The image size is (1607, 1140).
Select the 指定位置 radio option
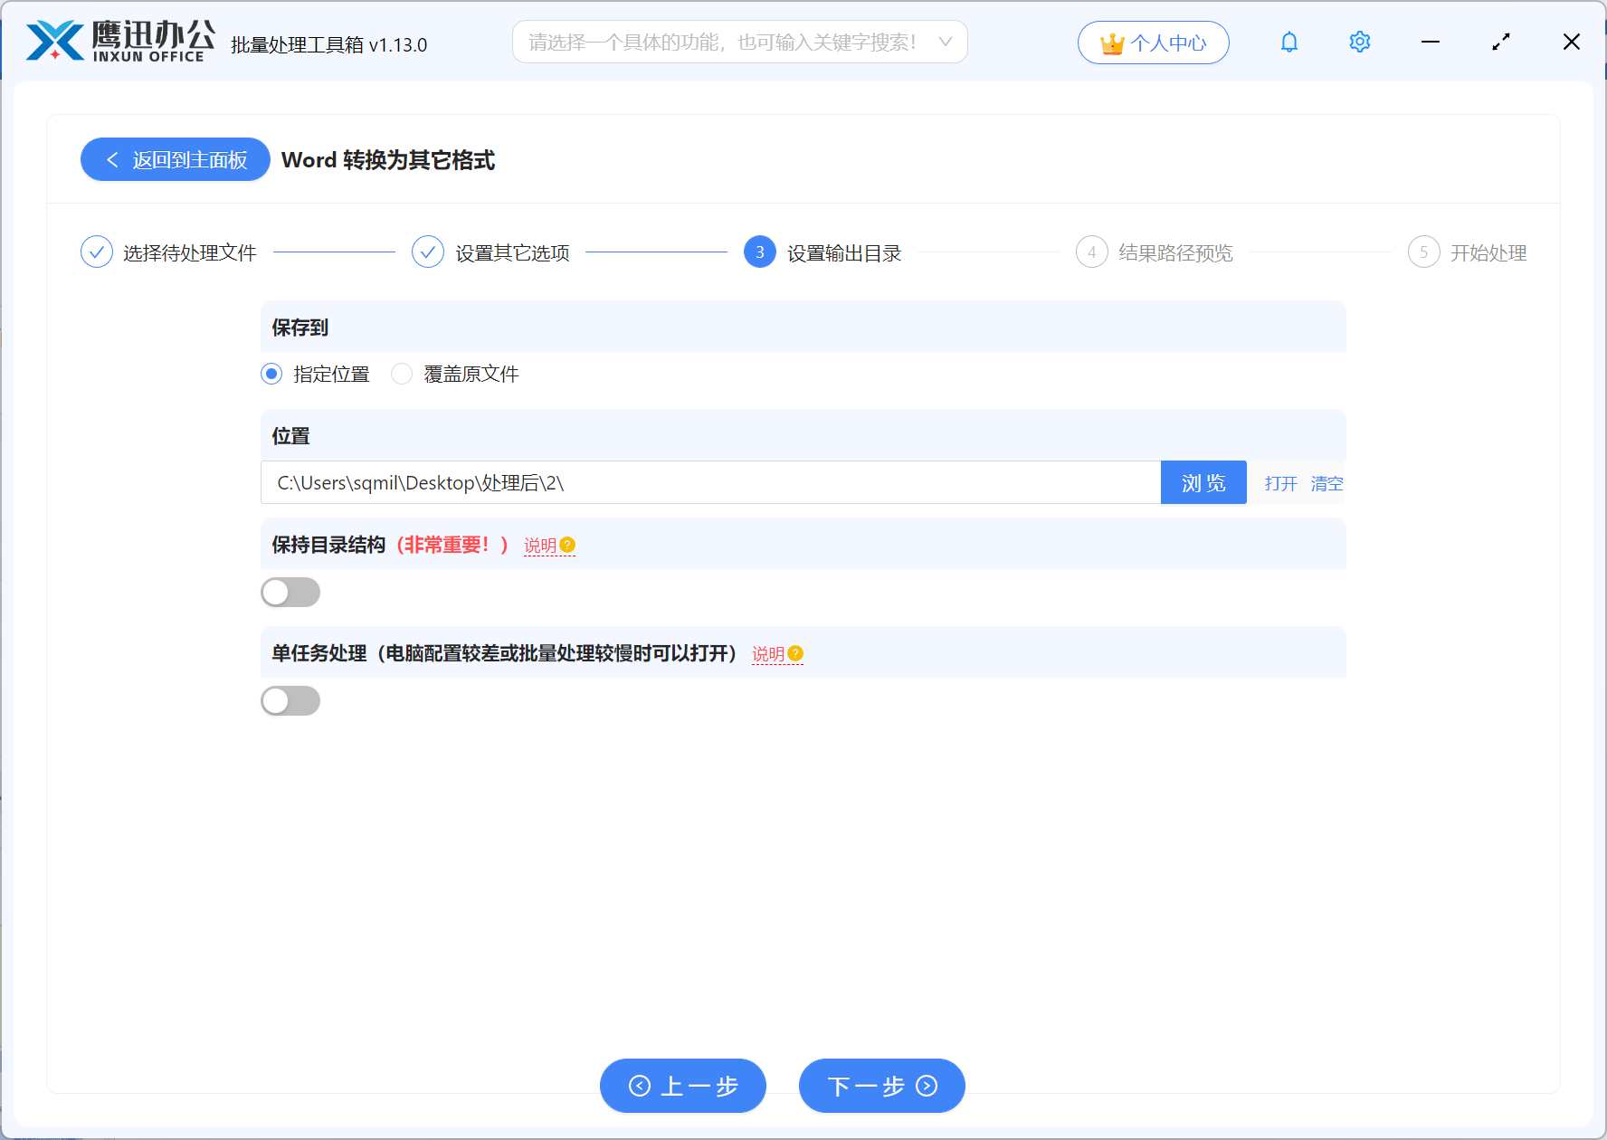coord(271,374)
